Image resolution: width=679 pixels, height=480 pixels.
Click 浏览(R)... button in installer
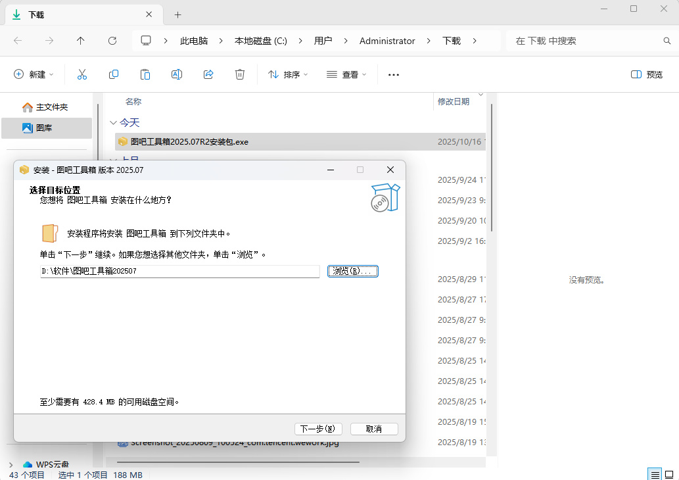point(353,271)
